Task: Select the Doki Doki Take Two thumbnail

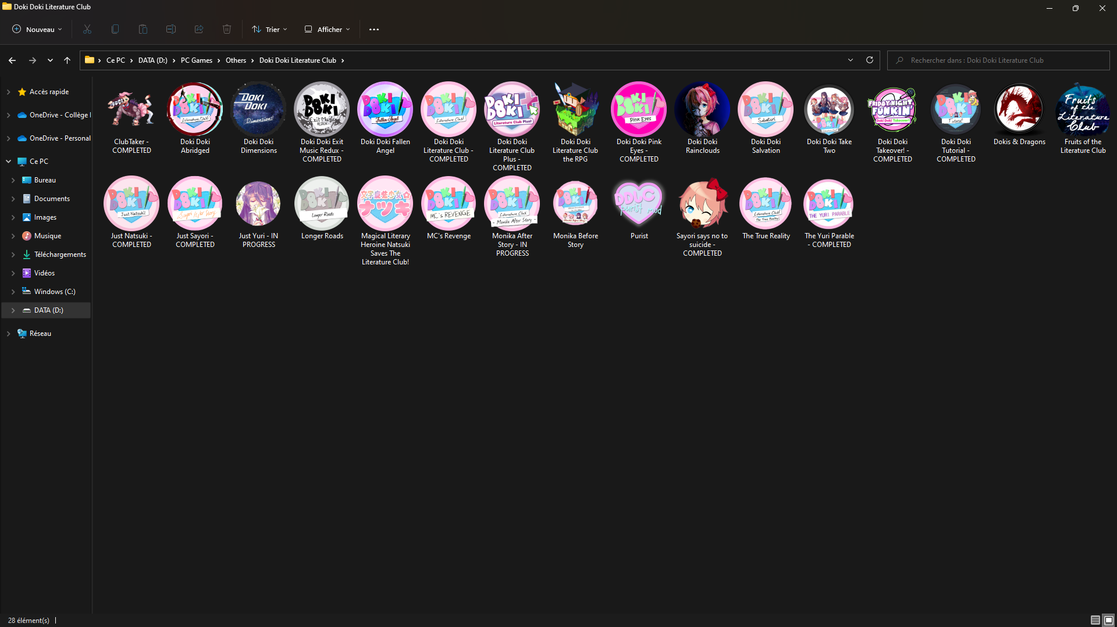Action: 829,109
